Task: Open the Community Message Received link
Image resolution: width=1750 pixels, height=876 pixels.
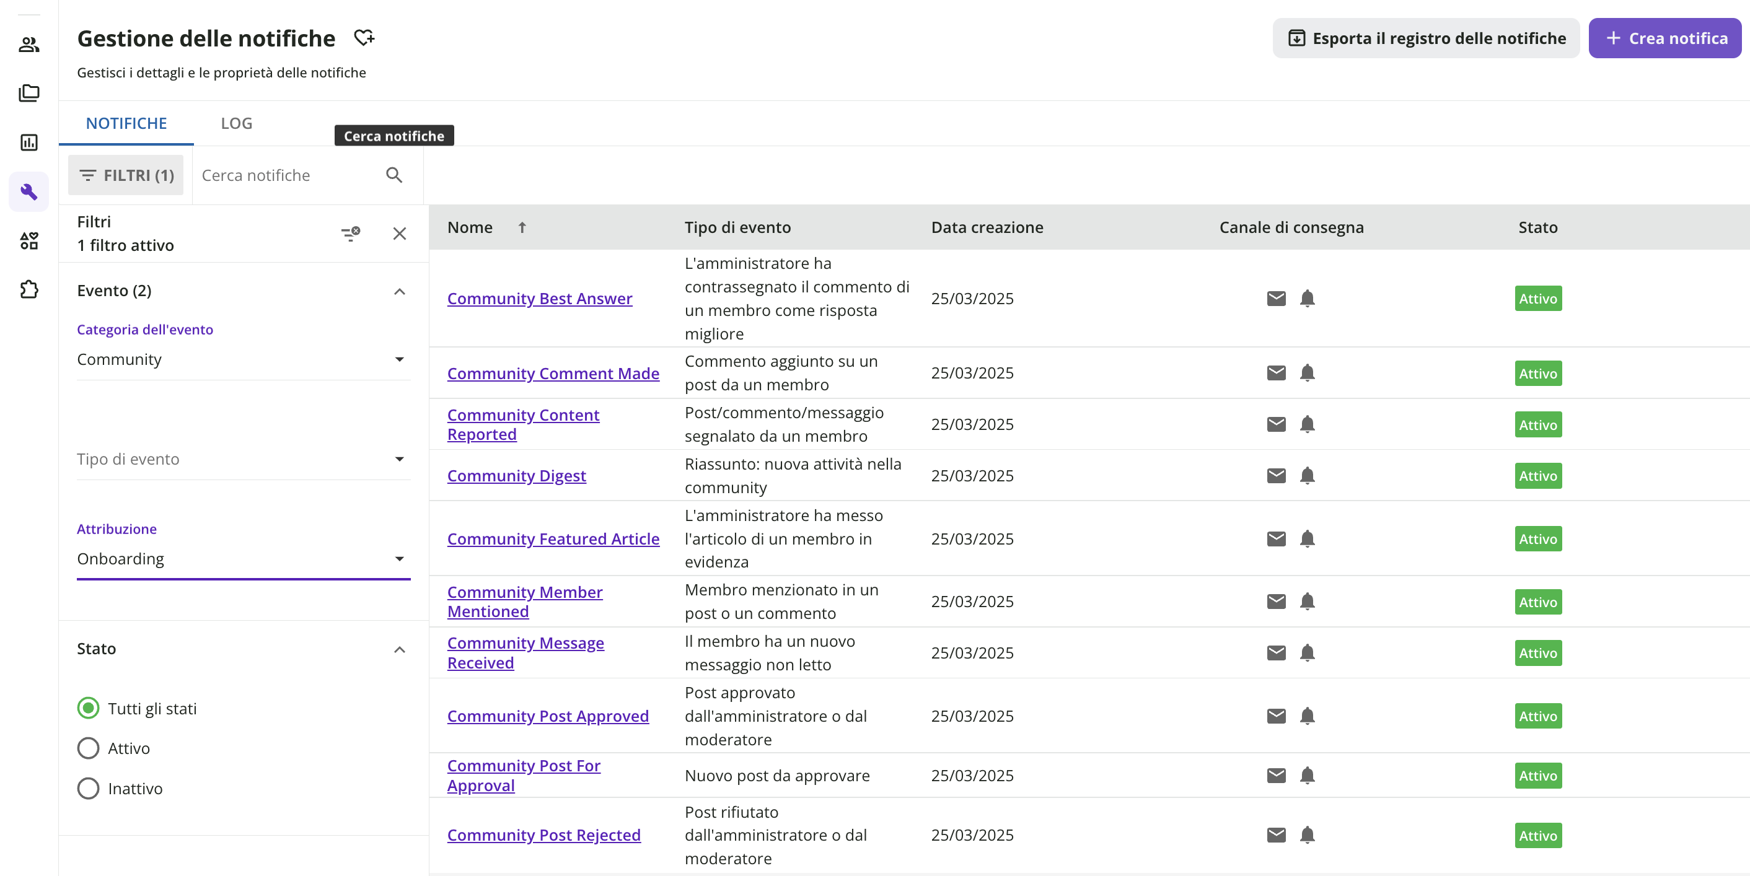Action: tap(525, 652)
